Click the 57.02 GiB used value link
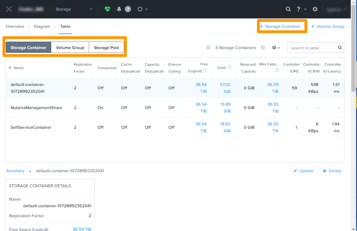Image resolution: width=357 pixels, height=231 pixels. click(x=225, y=88)
